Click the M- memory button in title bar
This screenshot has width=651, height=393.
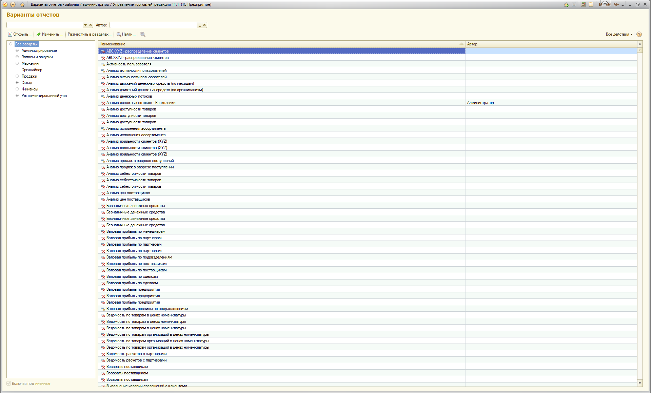[x=616, y=4]
